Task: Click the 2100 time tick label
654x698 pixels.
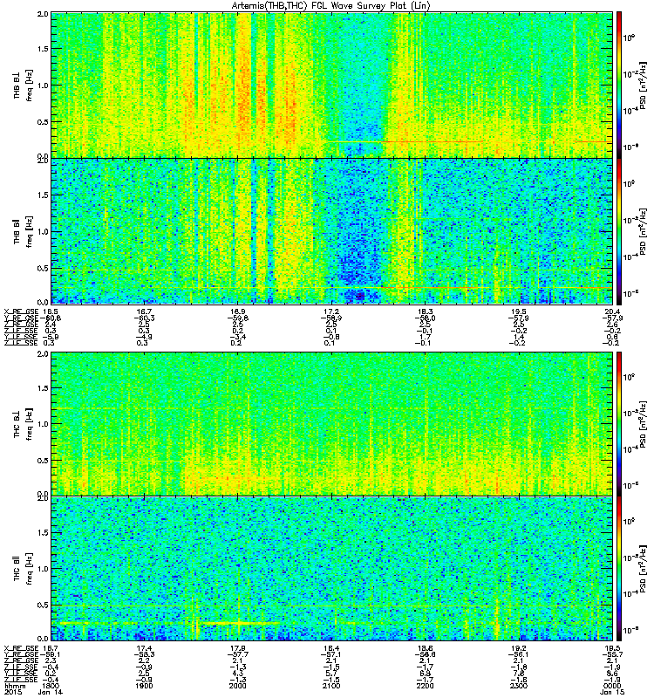Action: tap(331, 686)
